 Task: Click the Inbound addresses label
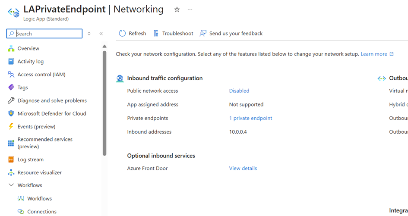coord(149,132)
